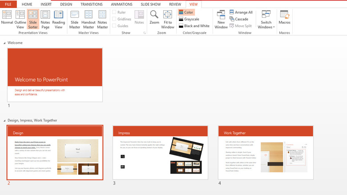The image size is (347, 195).
Task: Collapse the Design, Impress, Work Together section
Action: [x=5, y=120]
